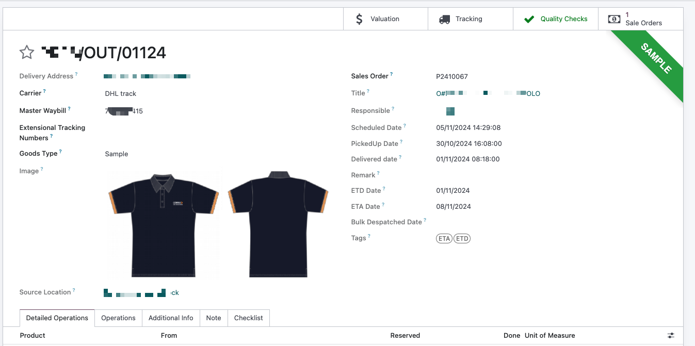The image size is (695, 346).
Task: Open front polo shirt image
Action: click(x=164, y=225)
